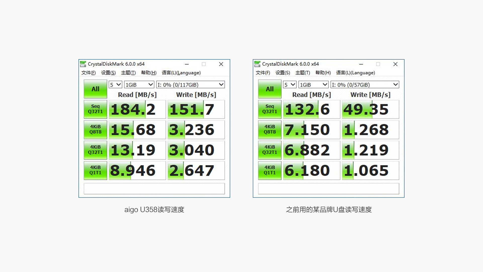Start the 4KiB Q1T1 test in right window

point(269,170)
